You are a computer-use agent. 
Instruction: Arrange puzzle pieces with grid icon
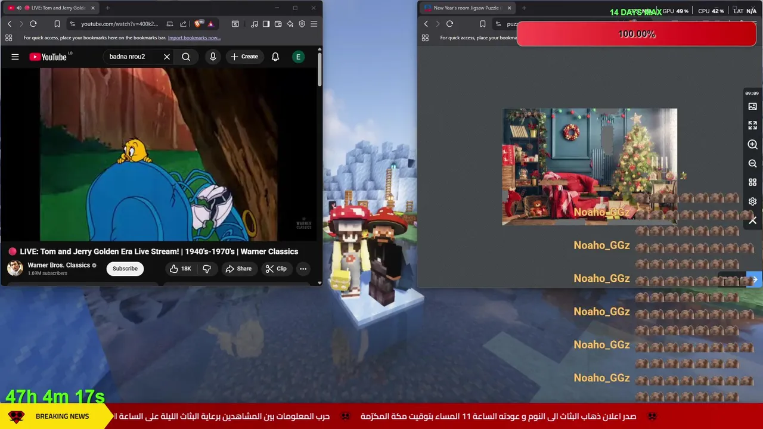click(753, 183)
